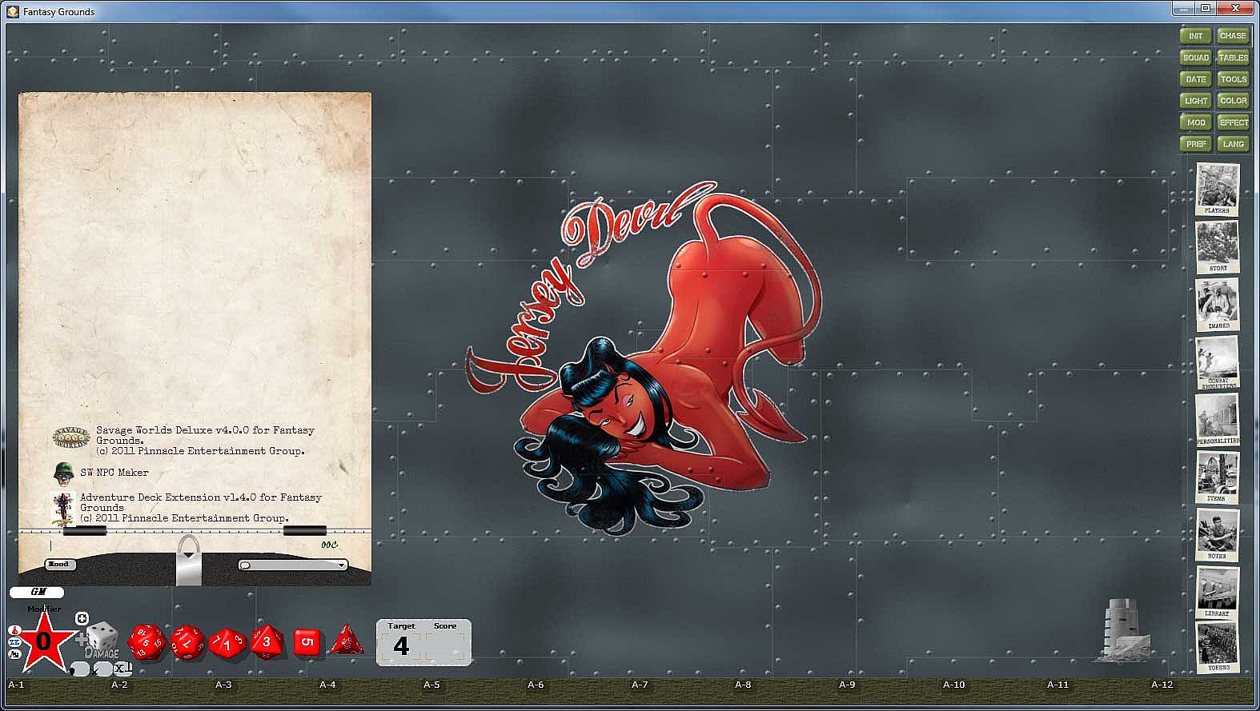The height and width of the screenshot is (711, 1260).
Task: Pick the red d20 die
Action: 146,641
